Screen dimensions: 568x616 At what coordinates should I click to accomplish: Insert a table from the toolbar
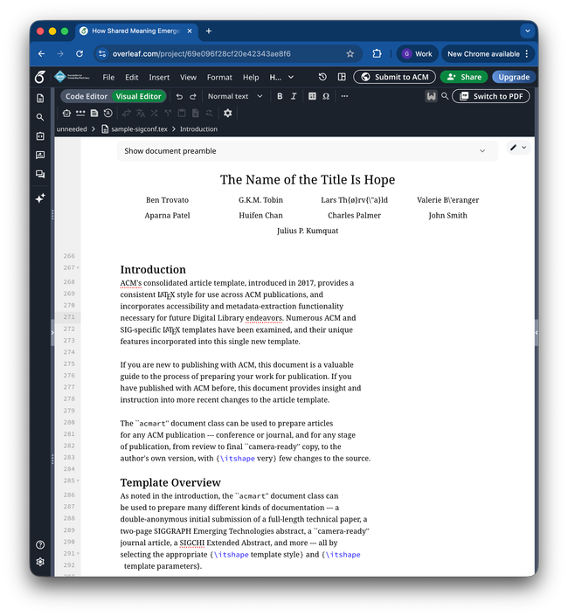pyautogui.click(x=312, y=96)
